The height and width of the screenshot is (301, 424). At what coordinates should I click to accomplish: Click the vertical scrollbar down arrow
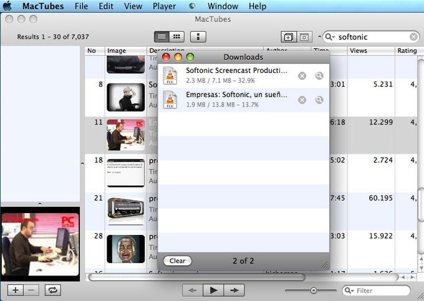[x=421, y=267]
